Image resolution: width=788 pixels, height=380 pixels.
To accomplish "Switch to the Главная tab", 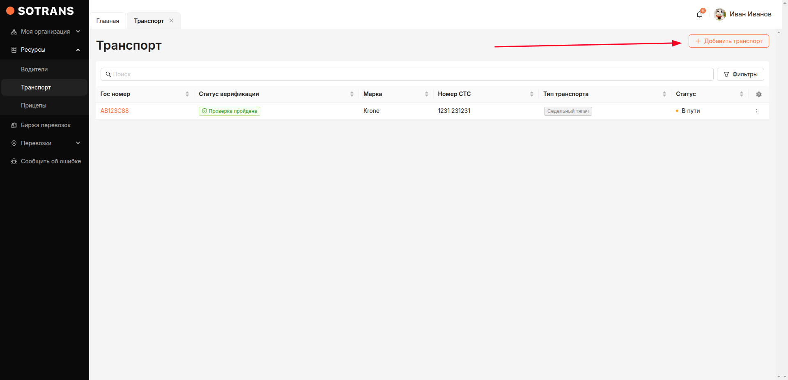I will (108, 21).
